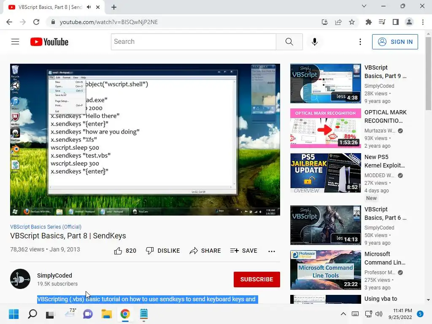
Task: Open clock showing 11:41 PM
Action: coord(400,314)
